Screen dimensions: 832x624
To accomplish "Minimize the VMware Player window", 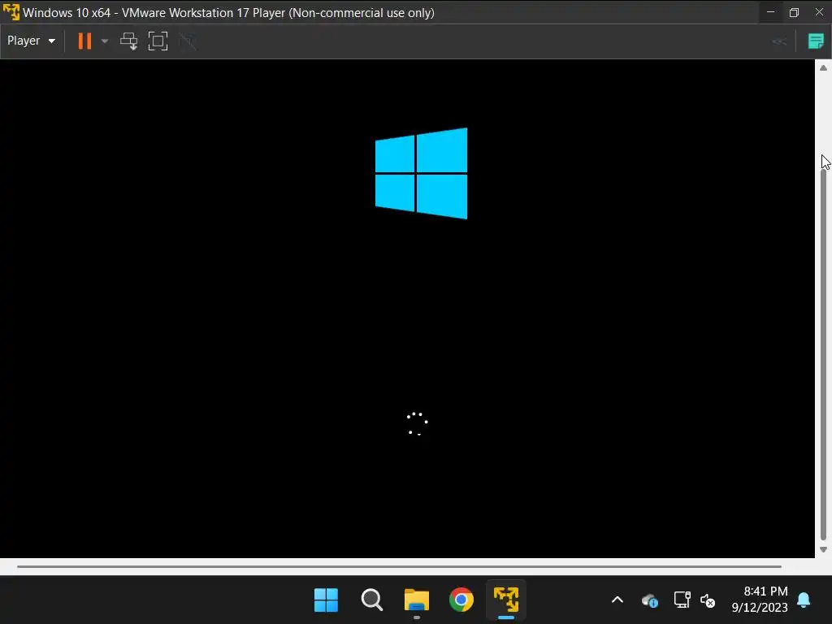I will pos(770,12).
